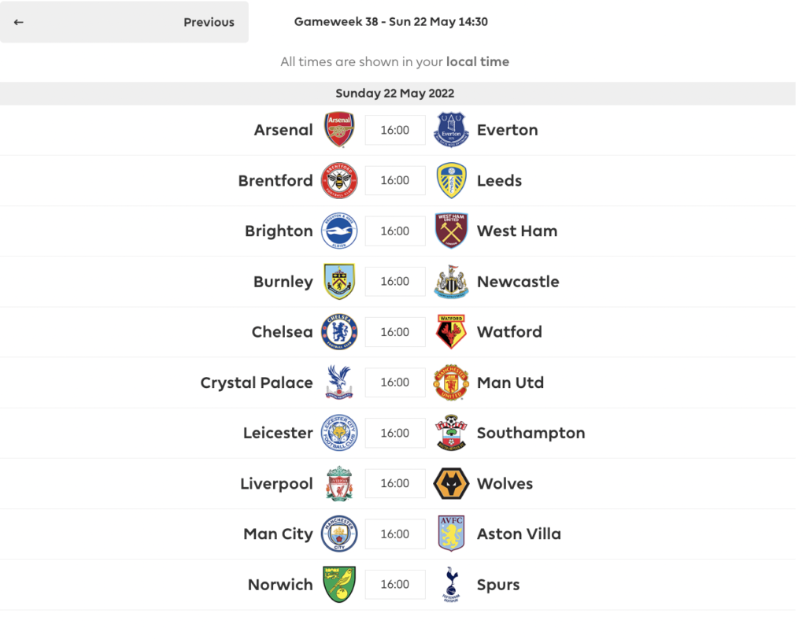Viewport: 806px width, 639px height.
Task: Open the Arsenal vs Everton kick-off time
Action: pyautogui.click(x=394, y=130)
